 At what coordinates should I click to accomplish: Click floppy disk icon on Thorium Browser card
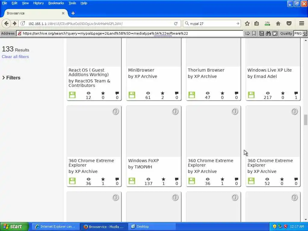[192, 95]
